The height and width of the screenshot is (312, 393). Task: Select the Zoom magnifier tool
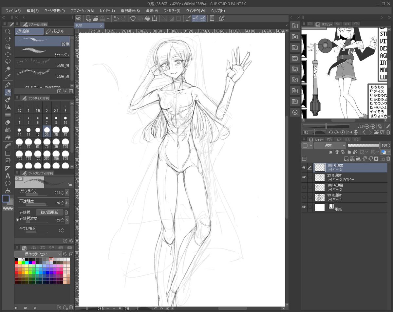8,31
